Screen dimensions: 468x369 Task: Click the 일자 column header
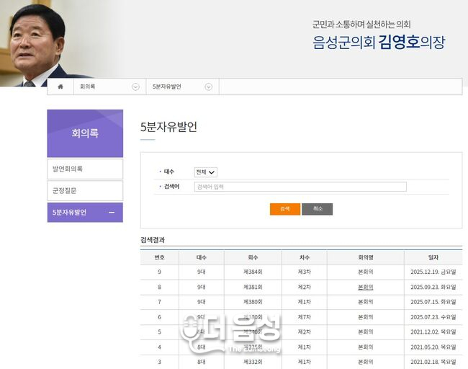[x=433, y=257]
